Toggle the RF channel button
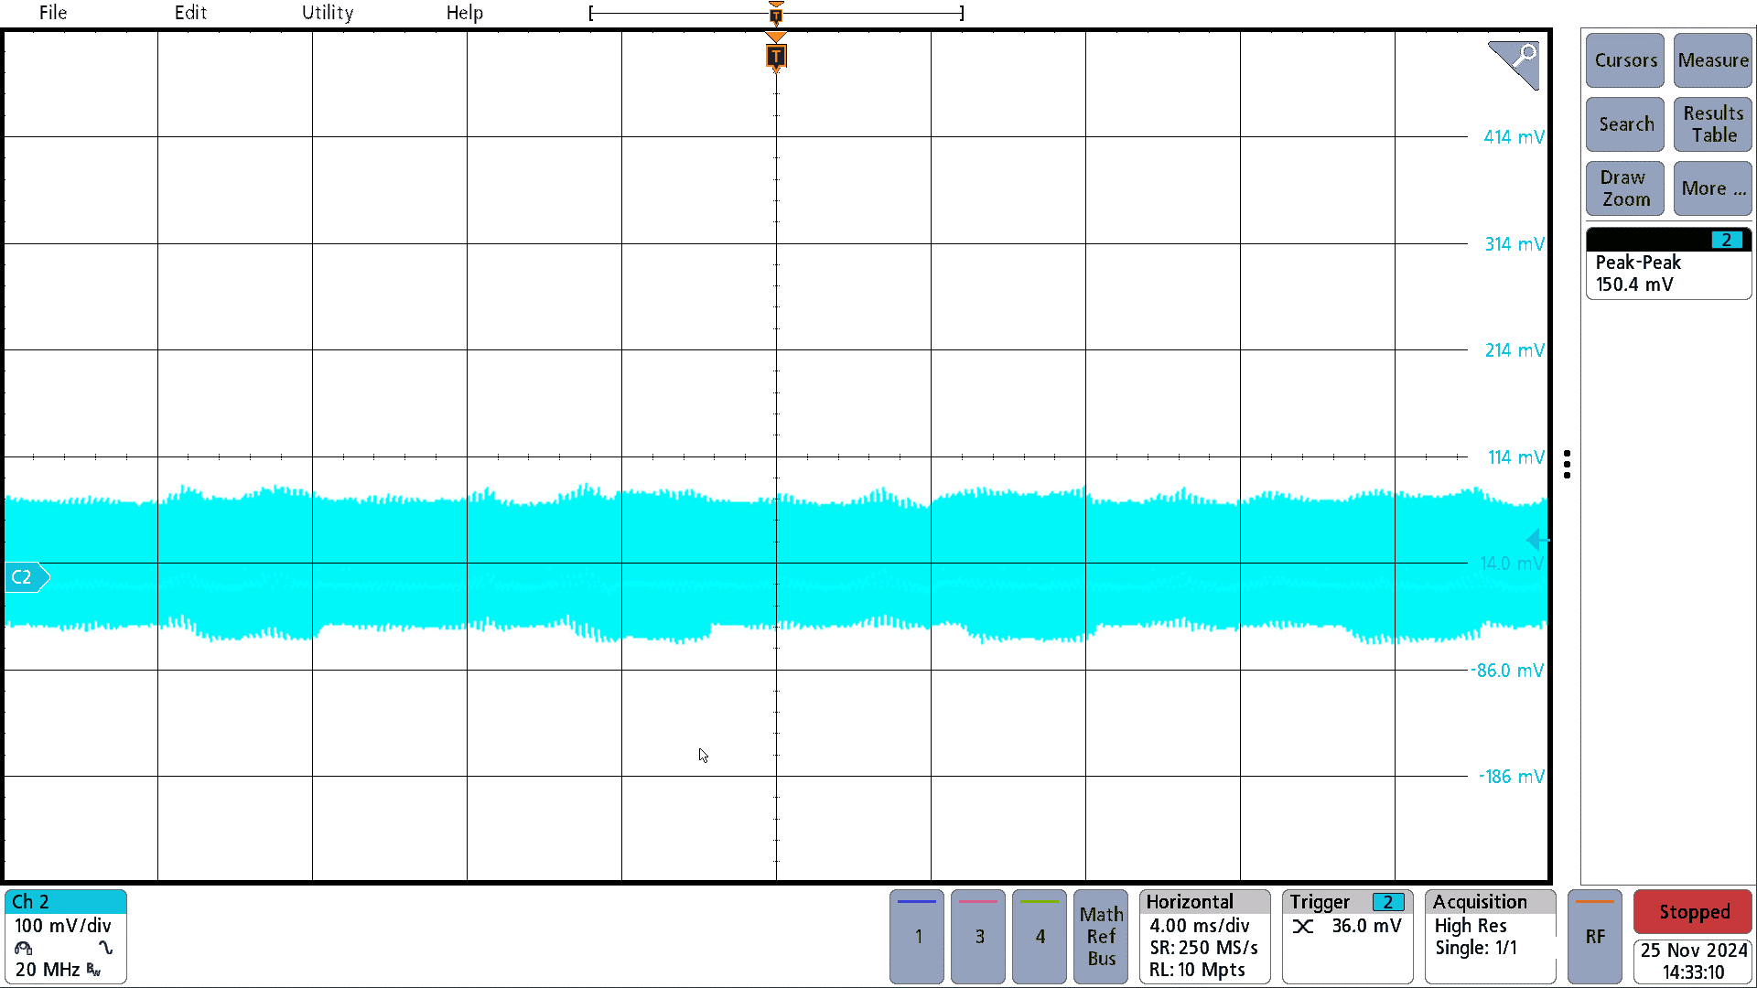The width and height of the screenshot is (1757, 988). coord(1595,937)
